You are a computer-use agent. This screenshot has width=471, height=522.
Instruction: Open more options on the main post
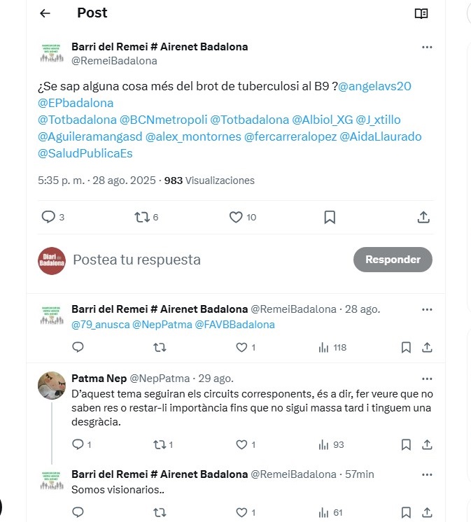(427, 48)
